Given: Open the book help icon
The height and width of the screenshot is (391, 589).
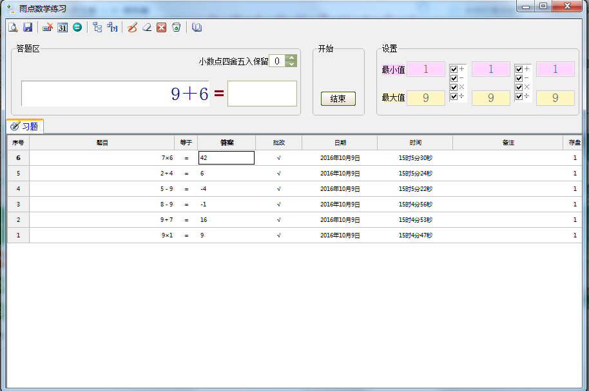Looking at the screenshot, I should 197,27.
